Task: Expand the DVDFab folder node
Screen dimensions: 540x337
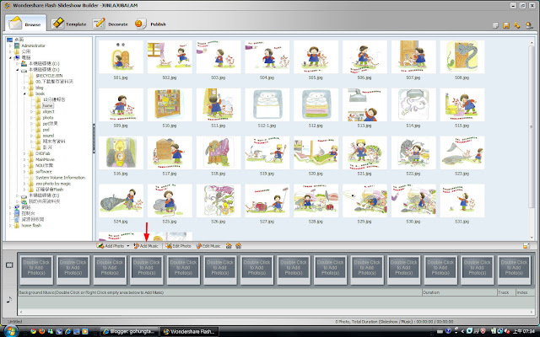Action: coord(24,153)
